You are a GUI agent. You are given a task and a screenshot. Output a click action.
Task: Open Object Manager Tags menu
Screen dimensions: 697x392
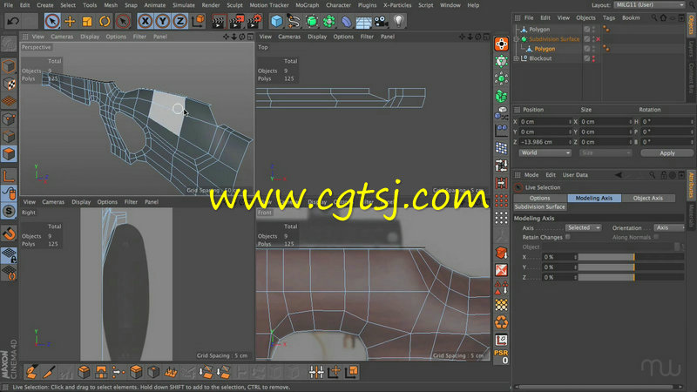609,18
